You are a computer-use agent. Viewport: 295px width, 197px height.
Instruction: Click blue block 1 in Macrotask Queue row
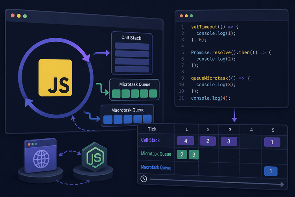pyautogui.click(x=271, y=171)
